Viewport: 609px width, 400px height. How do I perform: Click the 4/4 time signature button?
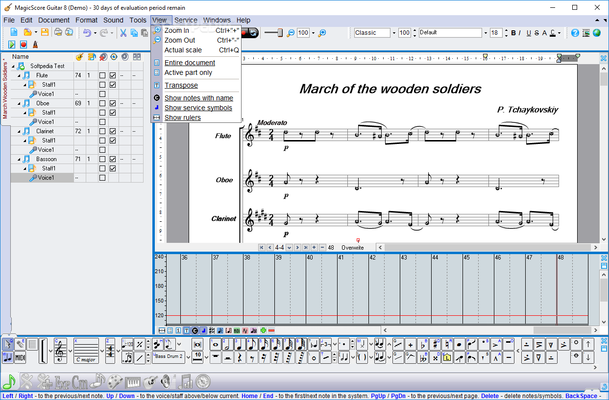coord(110,351)
